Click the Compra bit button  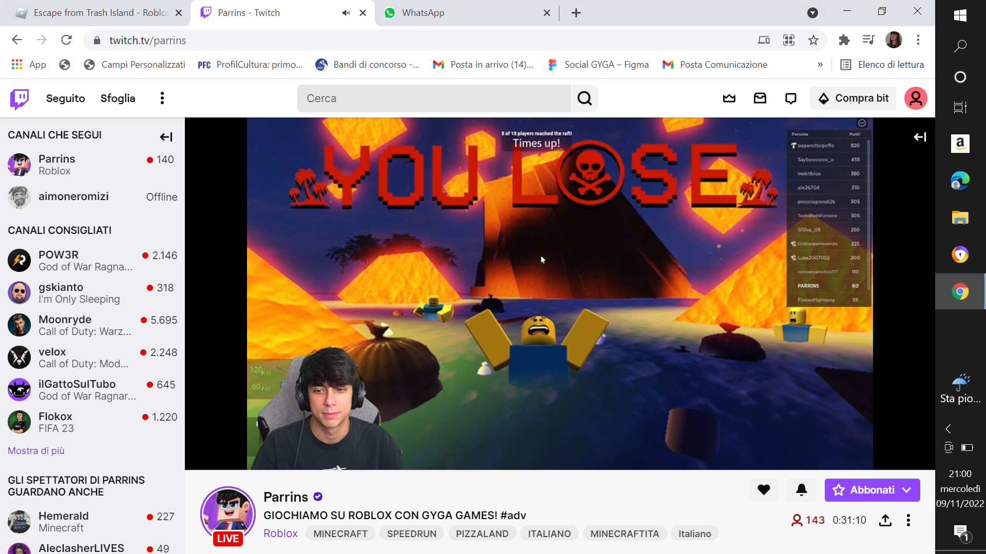854,98
